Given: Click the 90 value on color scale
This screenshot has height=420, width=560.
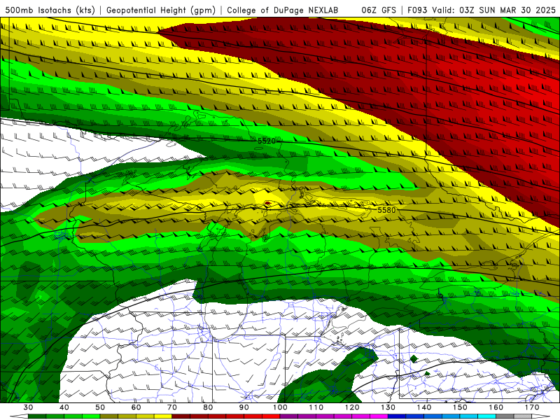Looking at the screenshot, I should (x=244, y=407).
